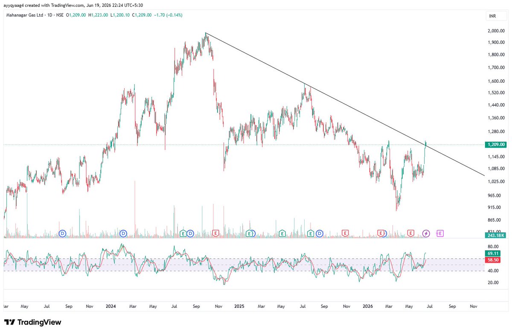Screen dimensions: 512x333
Task: Click the 1,700.00 price axis label
Action: 496,67
